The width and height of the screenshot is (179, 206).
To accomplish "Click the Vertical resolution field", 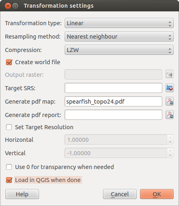I will click(x=116, y=153).
